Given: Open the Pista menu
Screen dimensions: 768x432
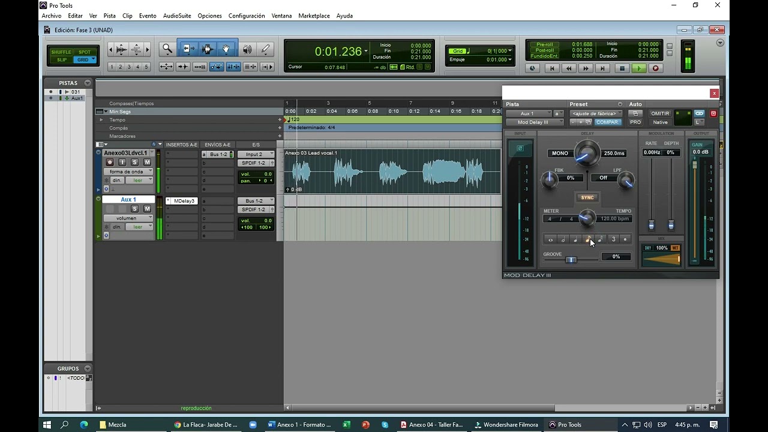Looking at the screenshot, I should pyautogui.click(x=109, y=16).
